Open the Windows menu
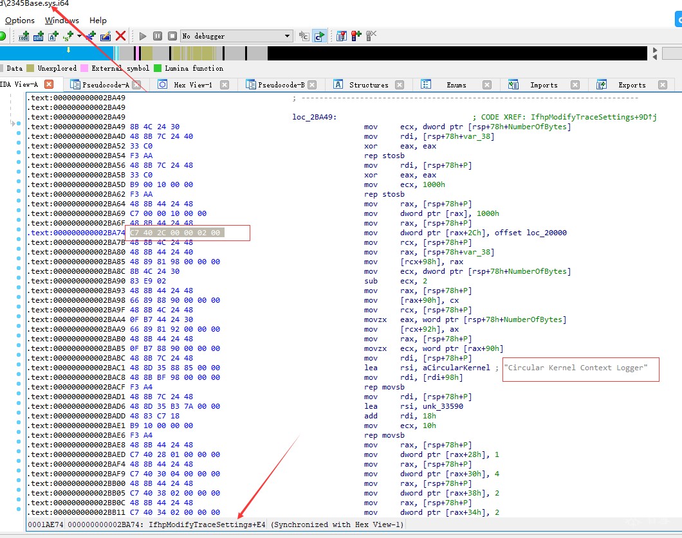Screen dimensions: 682x538 62,21
